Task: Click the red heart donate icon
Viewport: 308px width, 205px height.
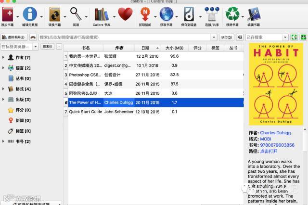Action: click(x=125, y=14)
